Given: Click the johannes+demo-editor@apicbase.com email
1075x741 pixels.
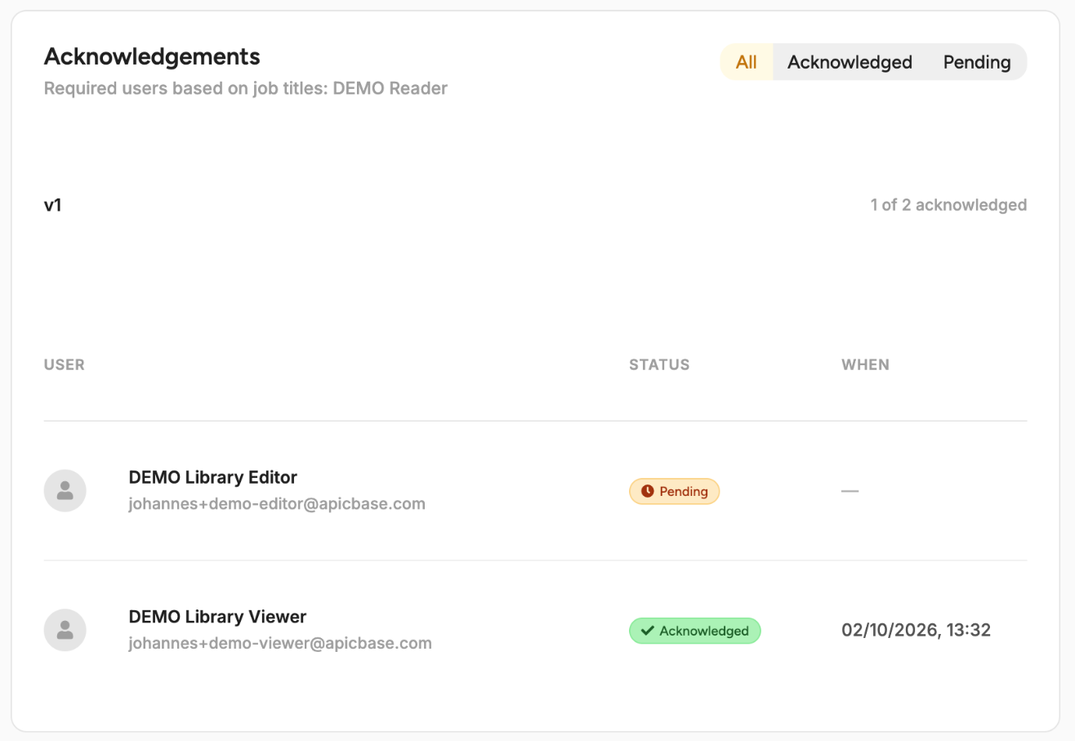Looking at the screenshot, I should pos(277,504).
